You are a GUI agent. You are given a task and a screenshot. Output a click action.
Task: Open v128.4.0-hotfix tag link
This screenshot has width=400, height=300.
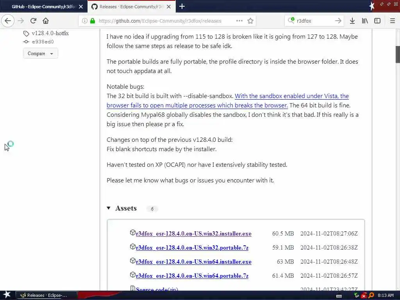pyautogui.click(x=50, y=33)
